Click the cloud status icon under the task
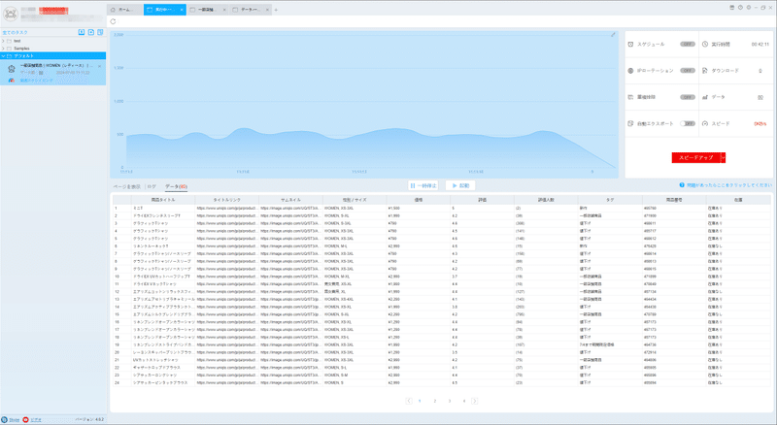Viewport: 777px width, 425px height. (x=12, y=81)
